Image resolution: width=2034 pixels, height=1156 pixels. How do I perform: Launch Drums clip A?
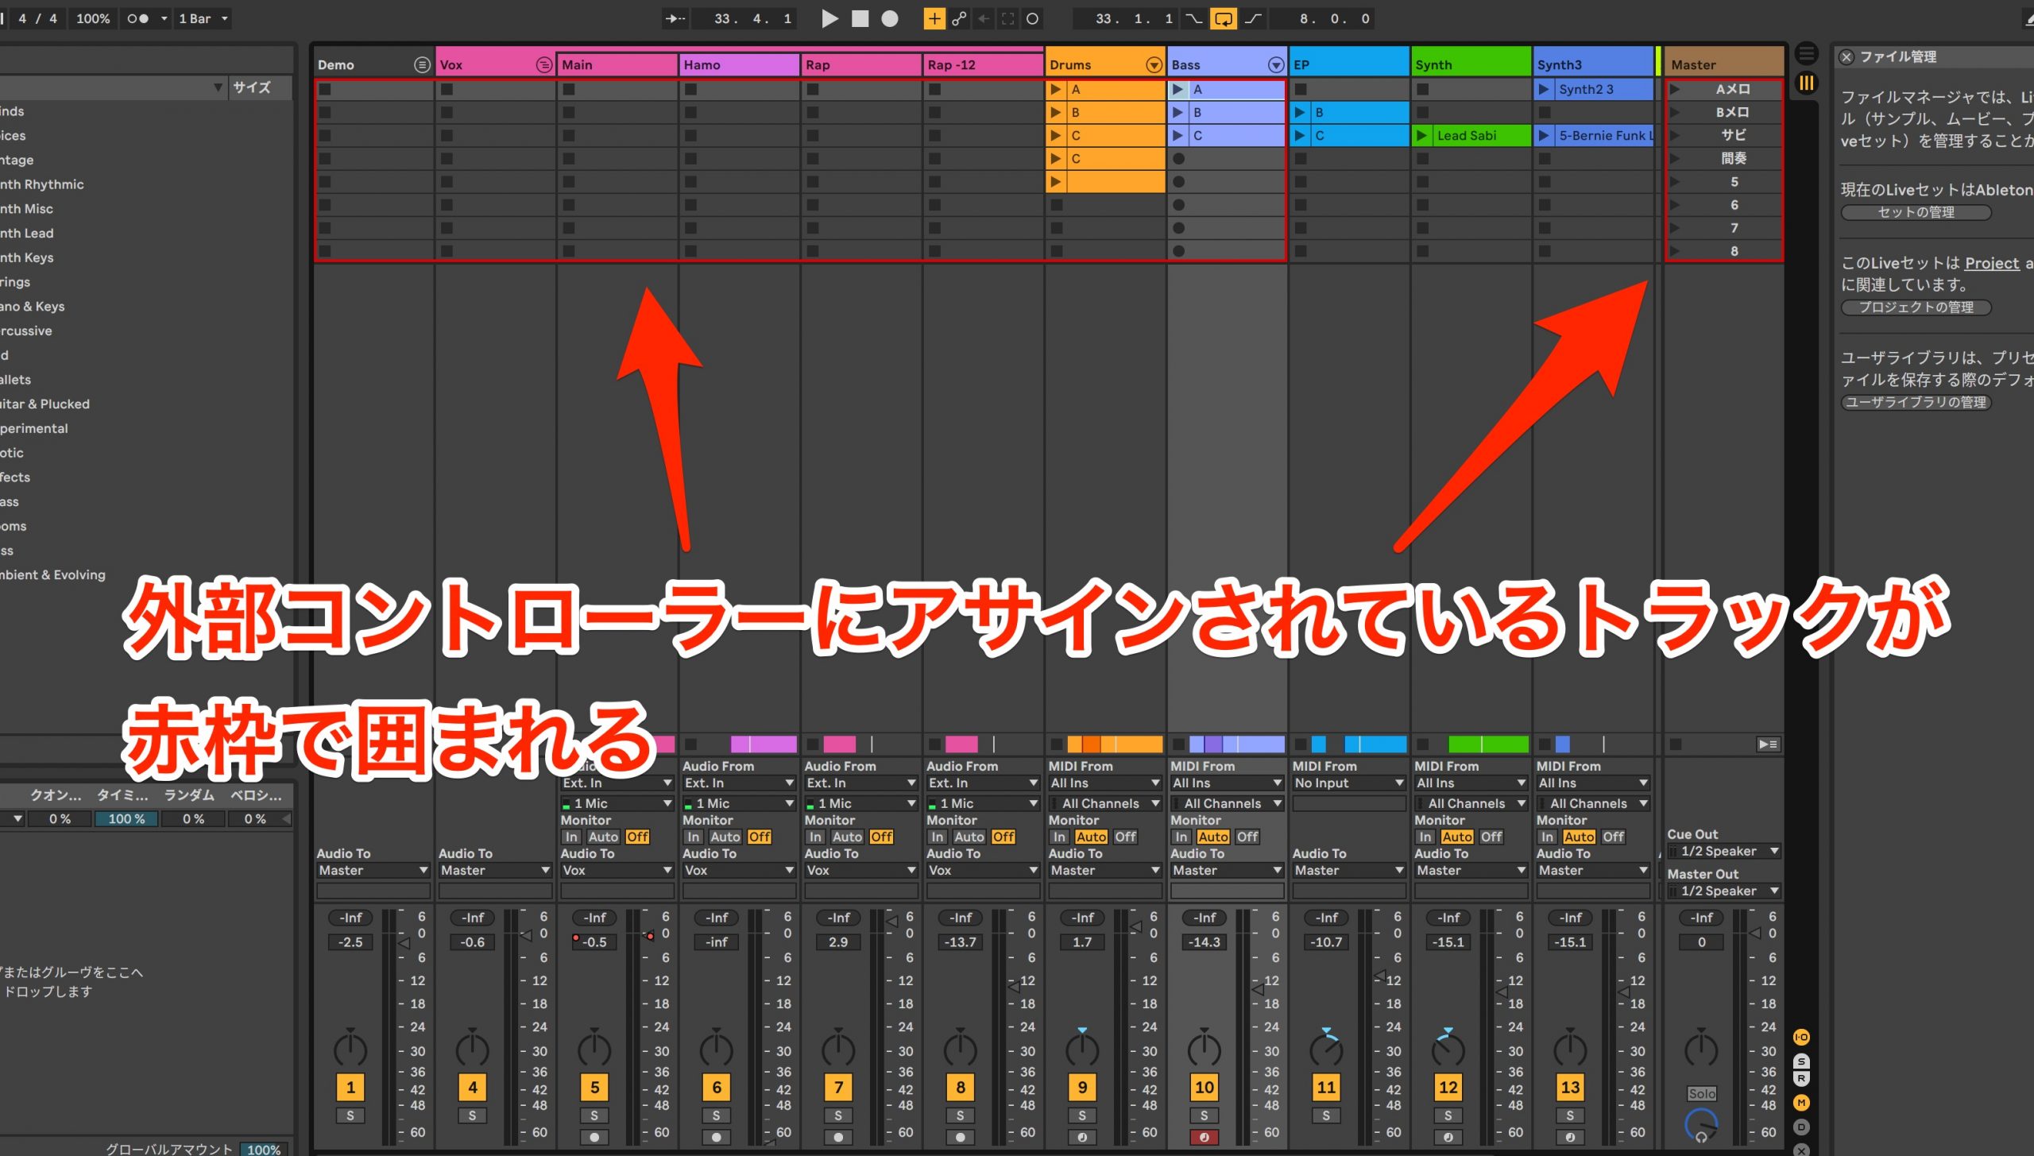(1056, 89)
